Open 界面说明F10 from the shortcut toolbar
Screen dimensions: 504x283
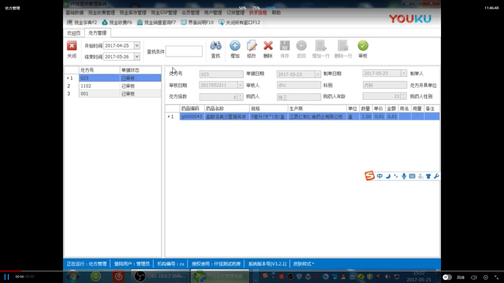tap(197, 23)
